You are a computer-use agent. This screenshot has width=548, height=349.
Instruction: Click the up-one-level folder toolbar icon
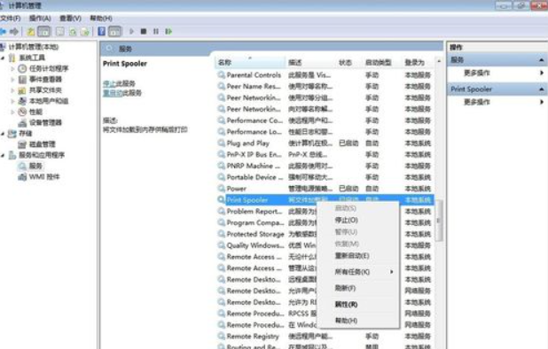(x=31, y=32)
